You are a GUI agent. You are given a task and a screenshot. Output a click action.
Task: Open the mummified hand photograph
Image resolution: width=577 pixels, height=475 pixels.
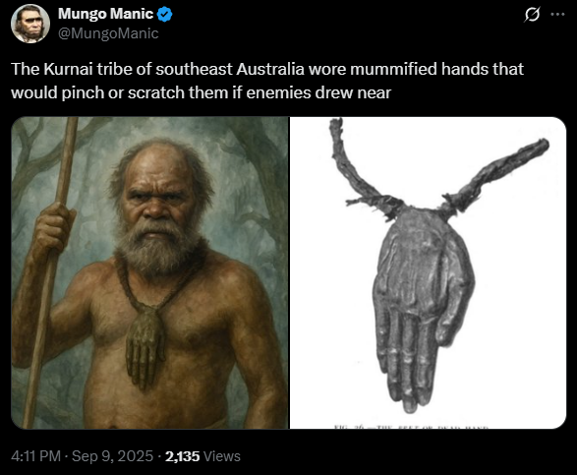point(428,272)
